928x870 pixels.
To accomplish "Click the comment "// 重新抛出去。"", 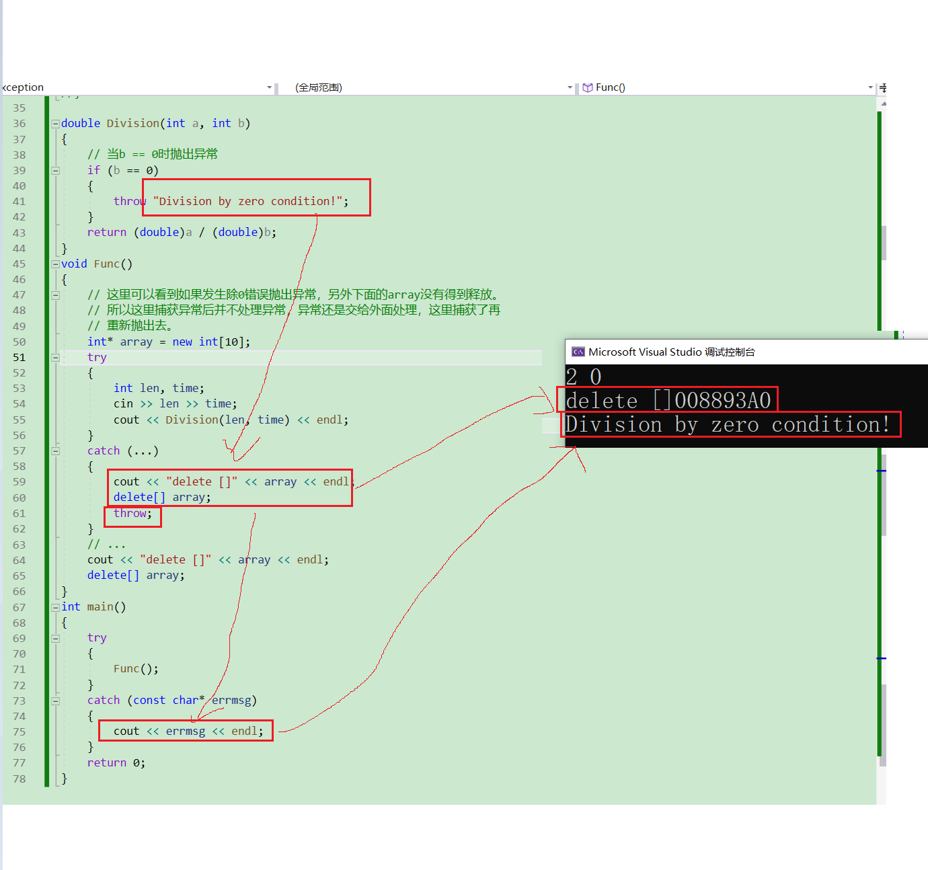I will point(132,326).
